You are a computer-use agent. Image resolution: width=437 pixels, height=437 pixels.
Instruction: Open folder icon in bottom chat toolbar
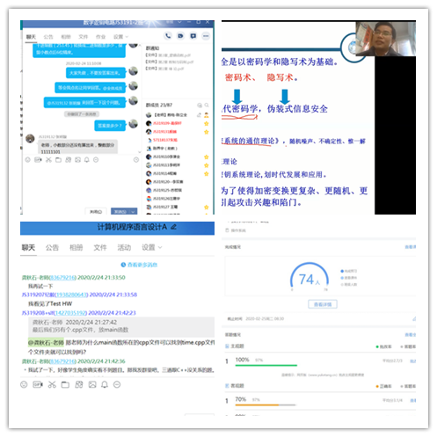click(65, 384)
